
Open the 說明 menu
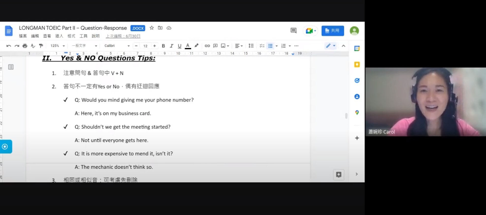pos(96,36)
